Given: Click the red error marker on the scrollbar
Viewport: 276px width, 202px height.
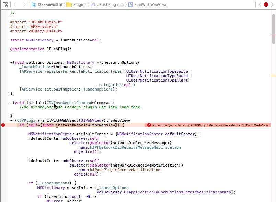Looking at the screenshot, I should tap(273, 35).
